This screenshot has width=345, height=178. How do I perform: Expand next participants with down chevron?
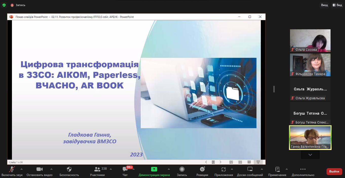pyautogui.click(x=310, y=155)
